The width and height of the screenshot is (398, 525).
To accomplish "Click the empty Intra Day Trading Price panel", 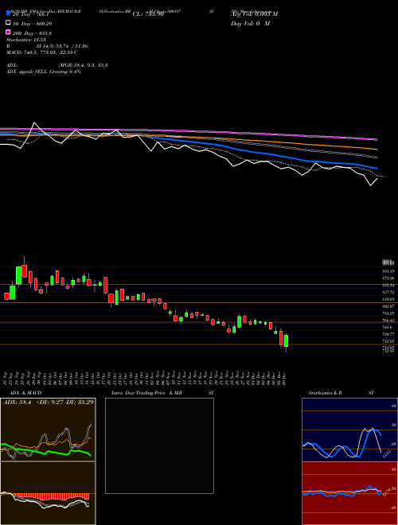I will tap(159, 445).
